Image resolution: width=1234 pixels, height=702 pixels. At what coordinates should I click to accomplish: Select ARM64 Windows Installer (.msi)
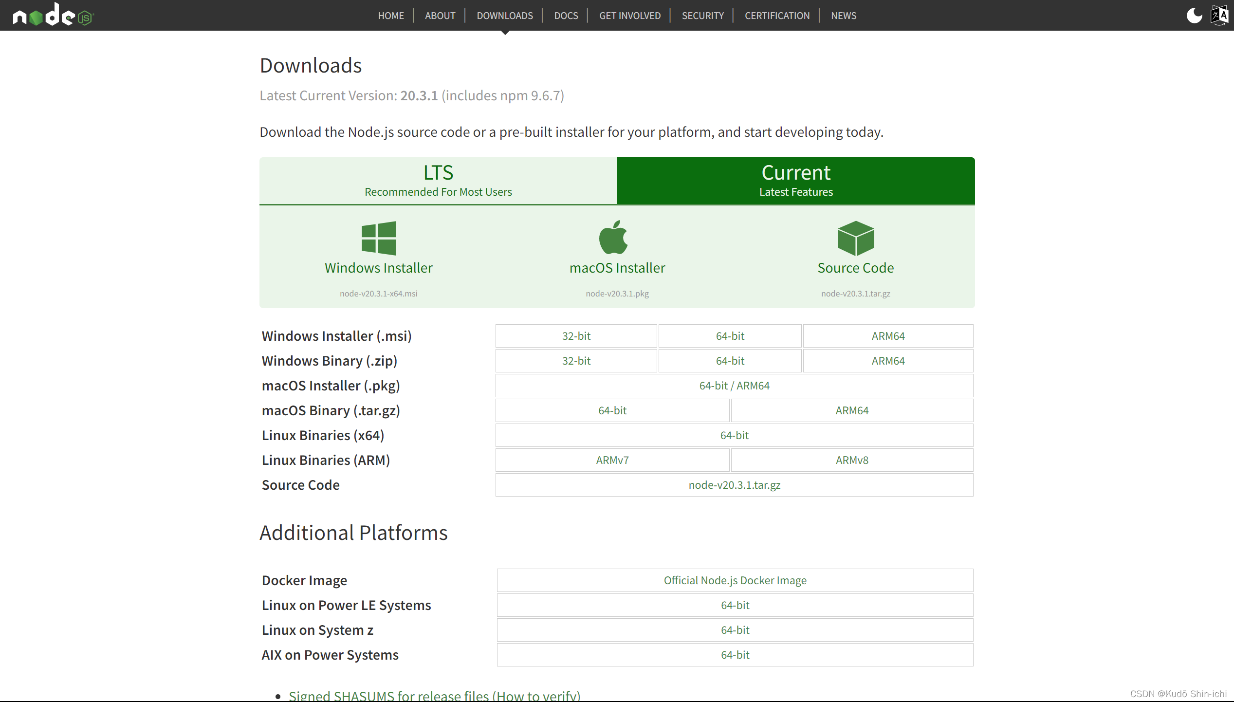pos(888,336)
